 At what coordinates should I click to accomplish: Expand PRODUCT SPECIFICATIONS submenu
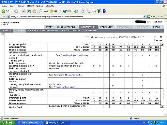tap(43, 31)
